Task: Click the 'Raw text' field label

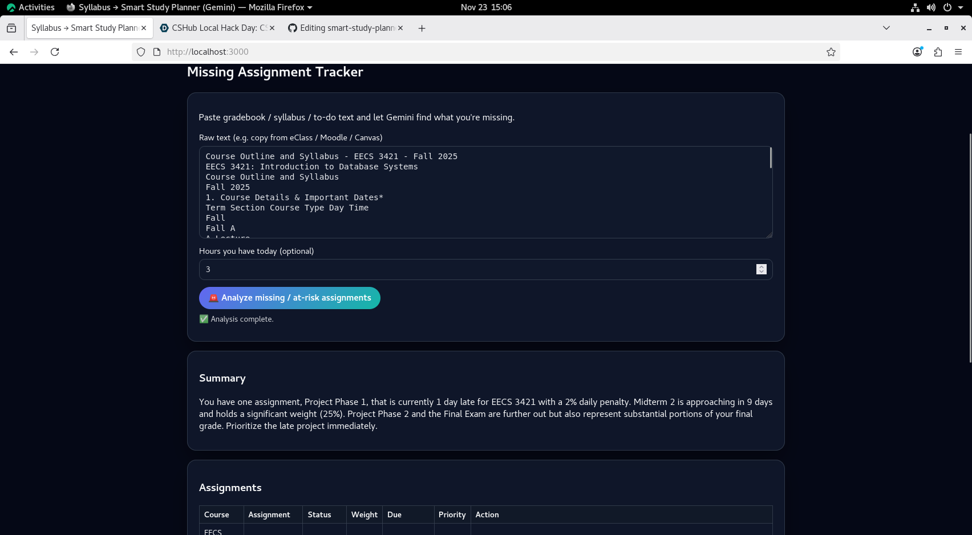Action: point(291,138)
